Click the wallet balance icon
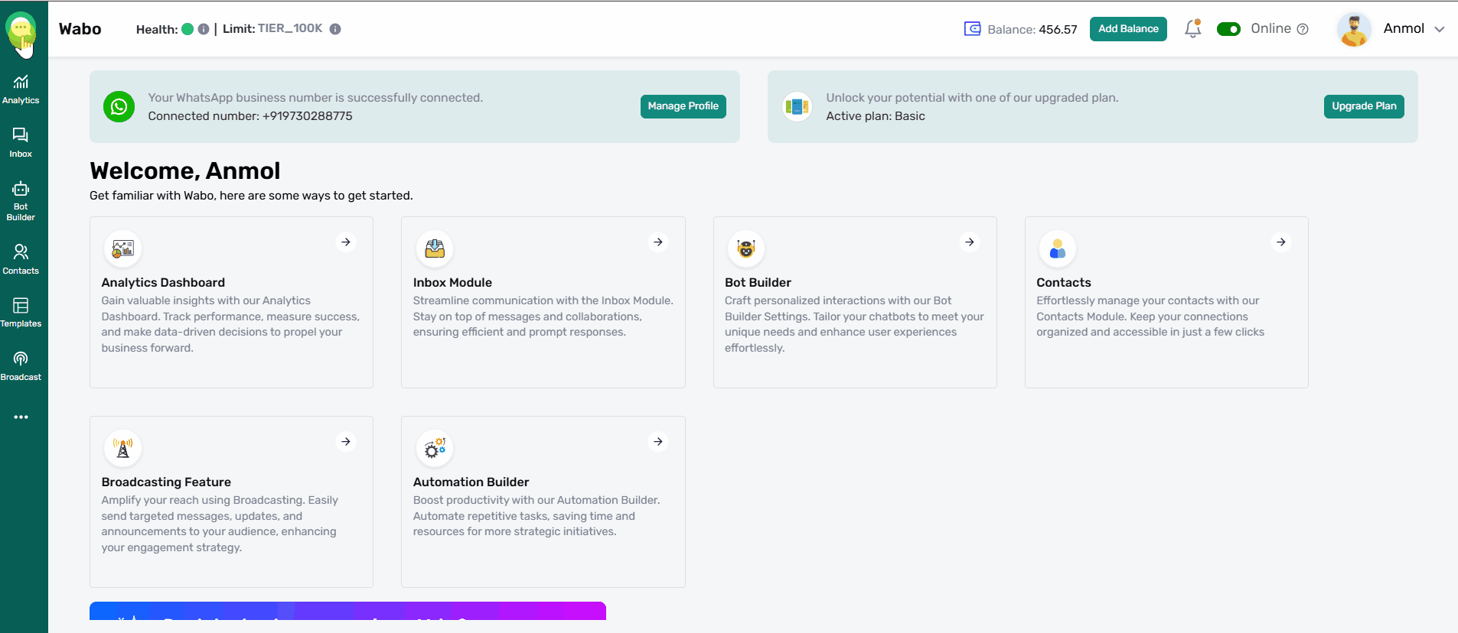Image resolution: width=1458 pixels, height=633 pixels. [x=972, y=29]
